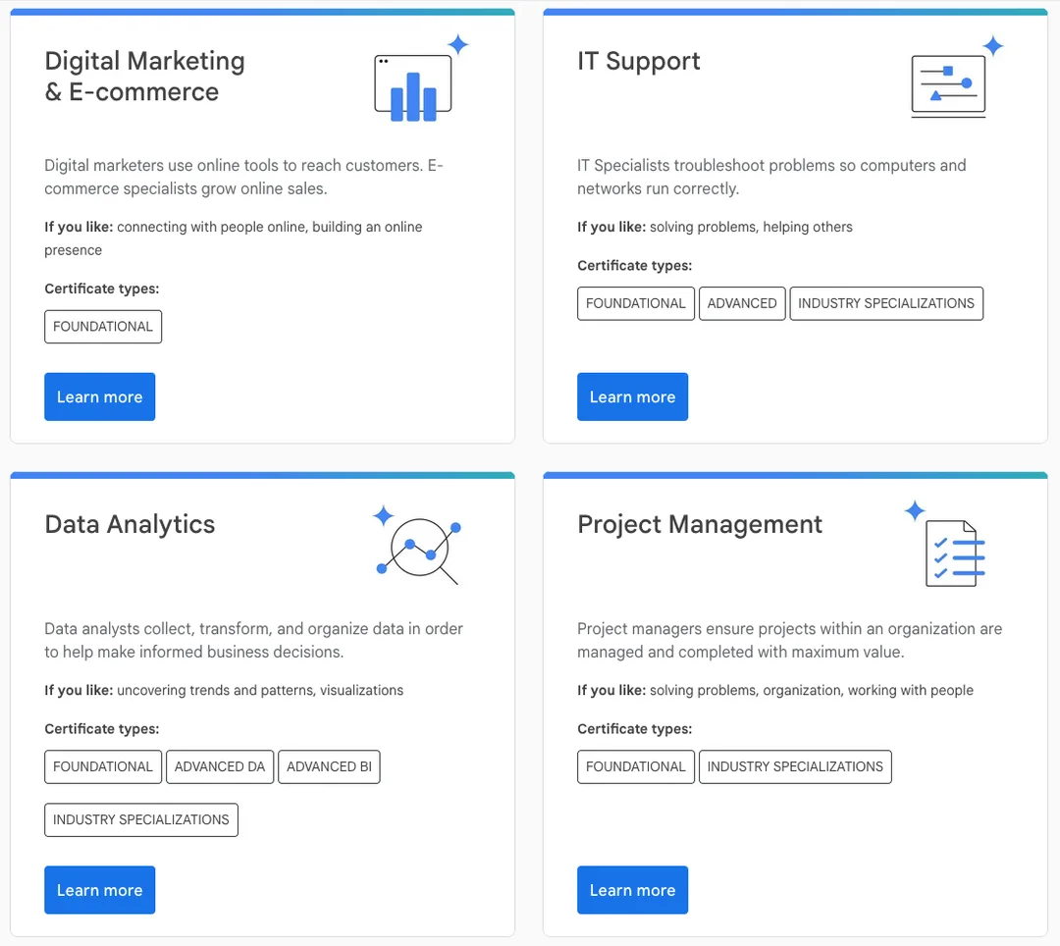This screenshot has height=946, width=1060.
Task: Click the Project Management checklist icon
Action: [945, 544]
